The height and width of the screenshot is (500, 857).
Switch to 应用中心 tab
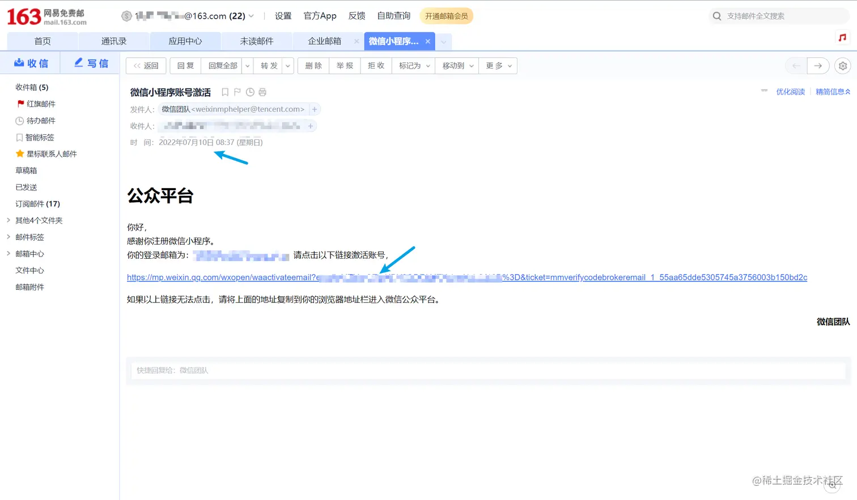point(185,41)
